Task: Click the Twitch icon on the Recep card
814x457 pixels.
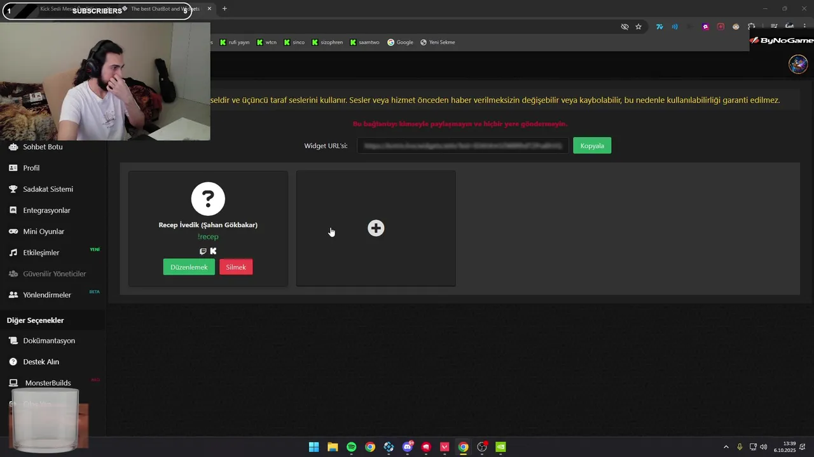Action: click(203, 251)
